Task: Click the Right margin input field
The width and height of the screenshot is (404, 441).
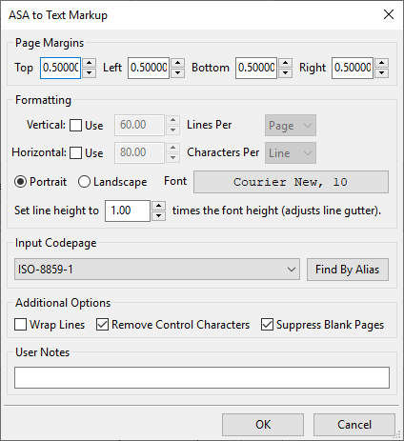Action: click(x=353, y=68)
